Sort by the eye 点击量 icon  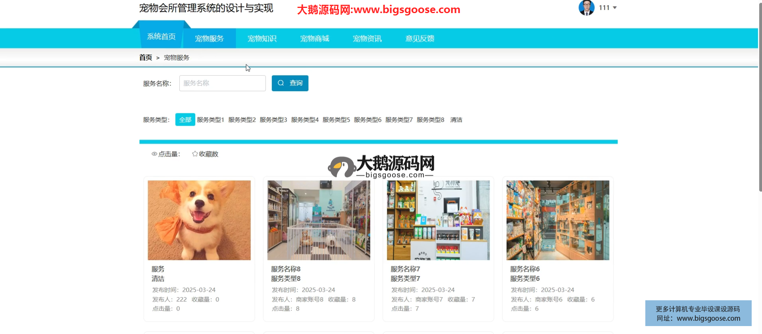[154, 154]
